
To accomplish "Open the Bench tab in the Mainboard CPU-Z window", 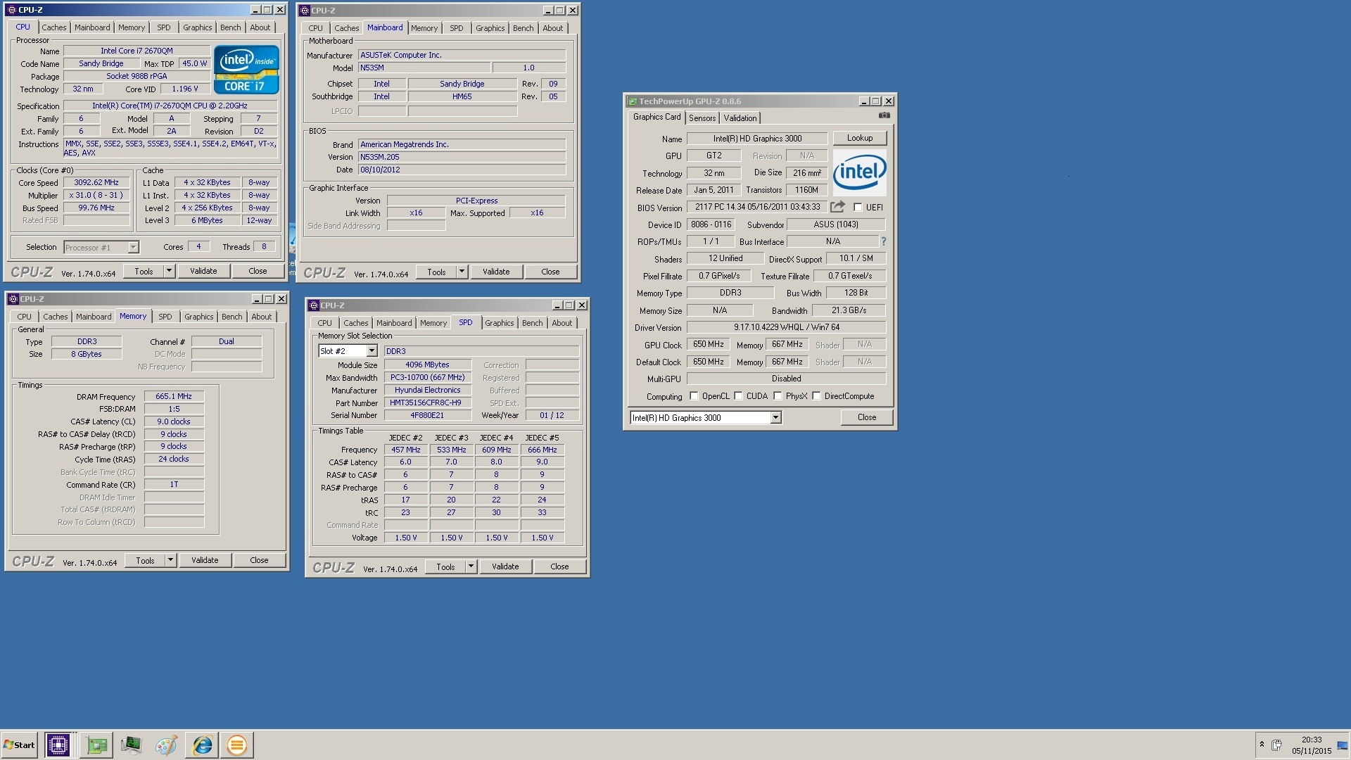I will pyautogui.click(x=523, y=28).
